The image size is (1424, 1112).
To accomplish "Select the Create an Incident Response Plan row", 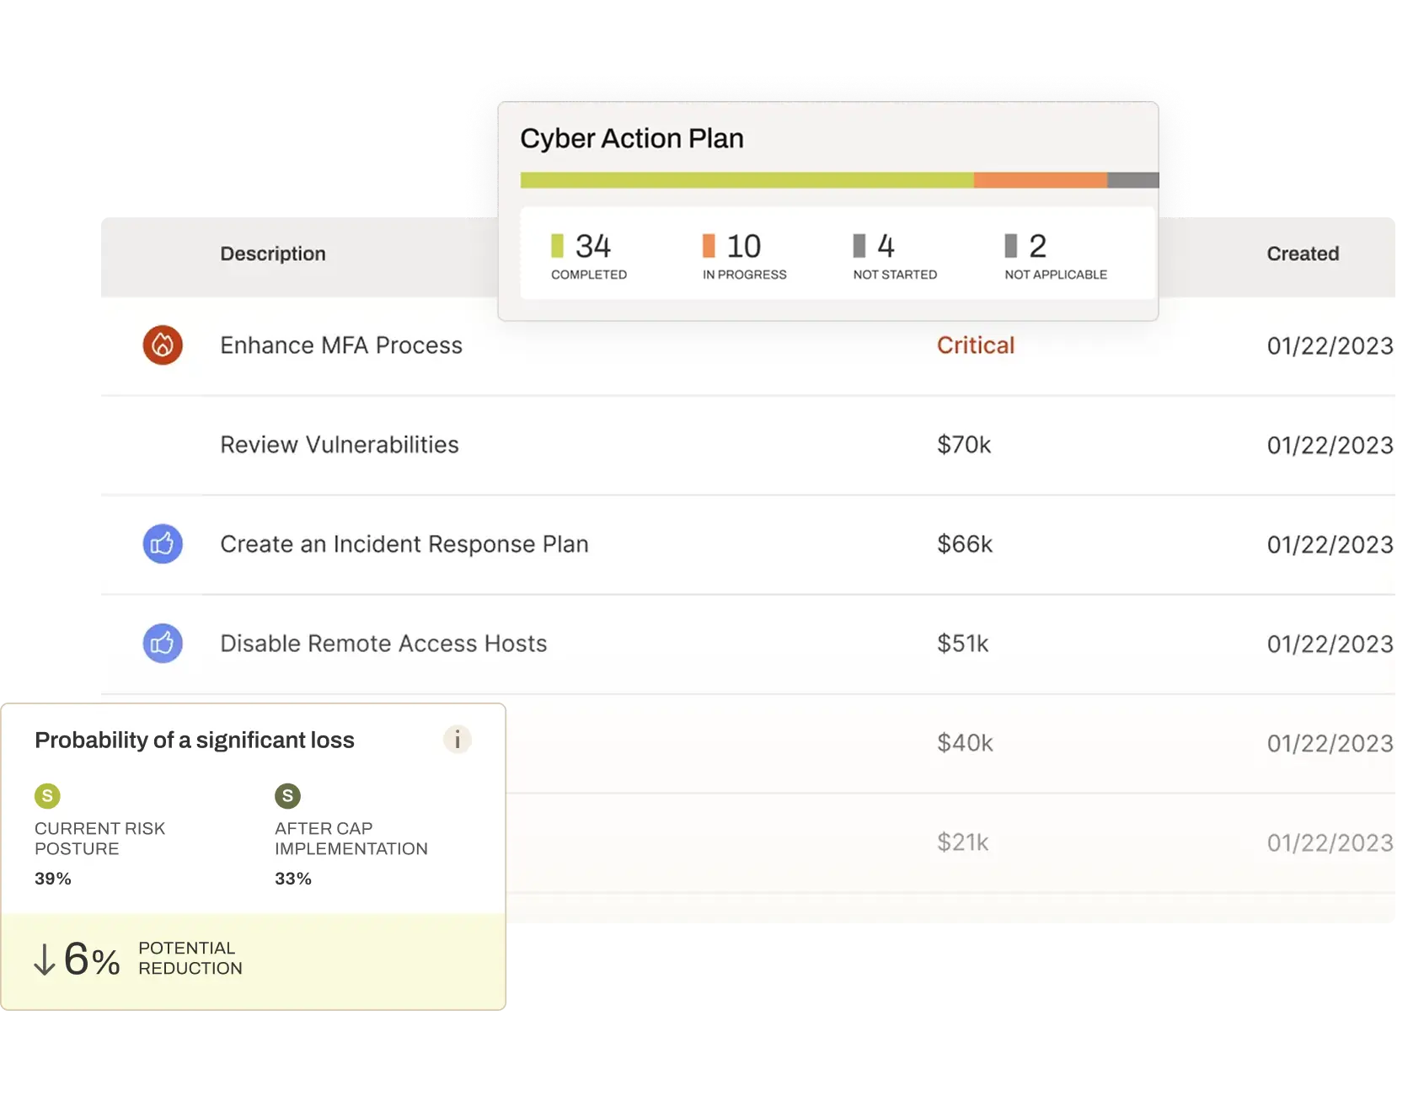I will click(404, 544).
